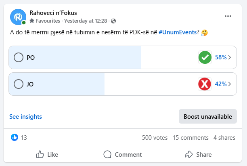Viewport: 247px width, 166px height.
Task: Open the #UnumEvents hashtag link
Action: (x=178, y=32)
